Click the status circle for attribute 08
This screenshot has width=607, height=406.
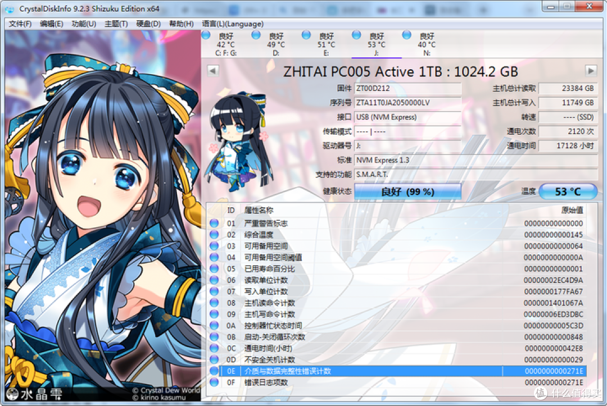point(214,303)
